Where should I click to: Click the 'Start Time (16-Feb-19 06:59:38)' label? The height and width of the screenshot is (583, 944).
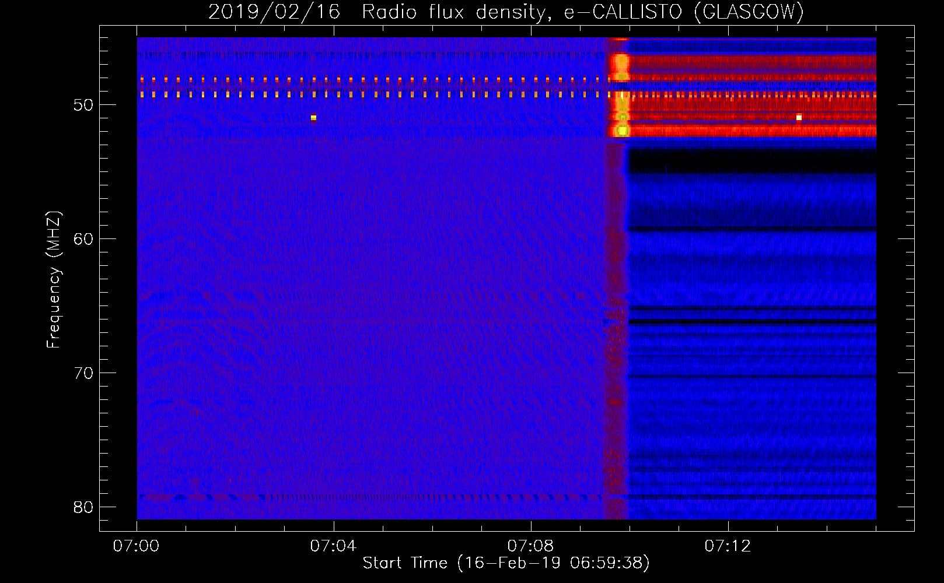[x=506, y=563]
